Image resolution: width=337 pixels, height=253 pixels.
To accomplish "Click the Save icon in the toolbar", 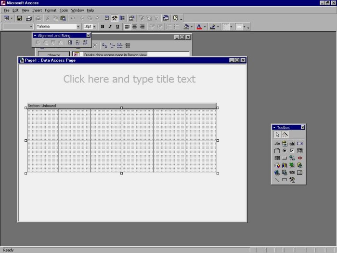I will [19, 18].
